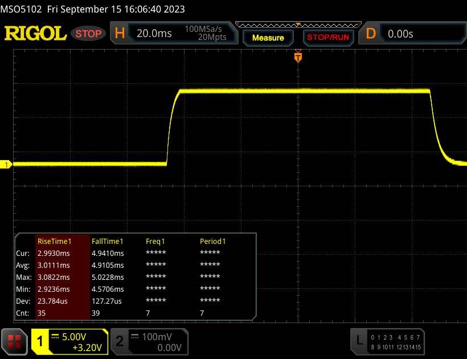
Task: Tap the FallTime1 count value 39
Action: point(96,313)
